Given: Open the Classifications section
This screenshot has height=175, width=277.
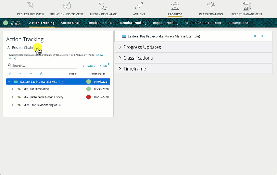Looking at the screenshot, I should [211, 9].
